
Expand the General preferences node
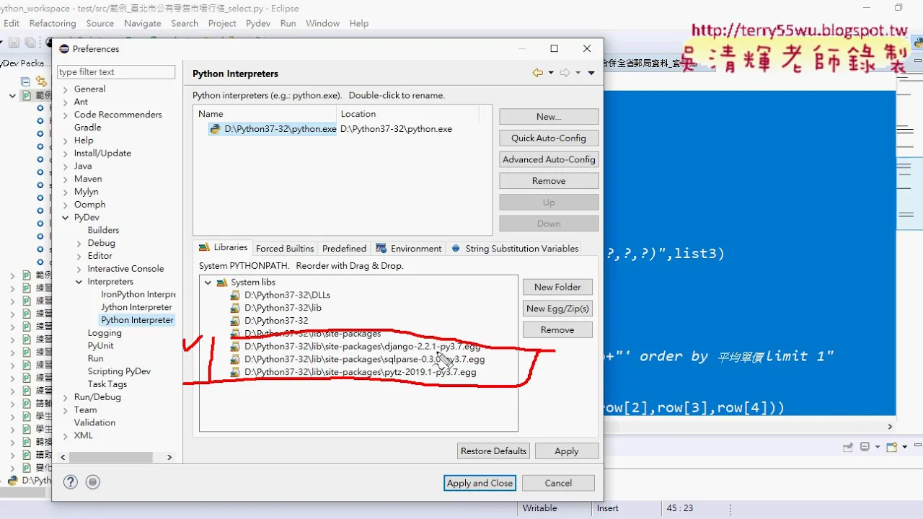tap(66, 89)
